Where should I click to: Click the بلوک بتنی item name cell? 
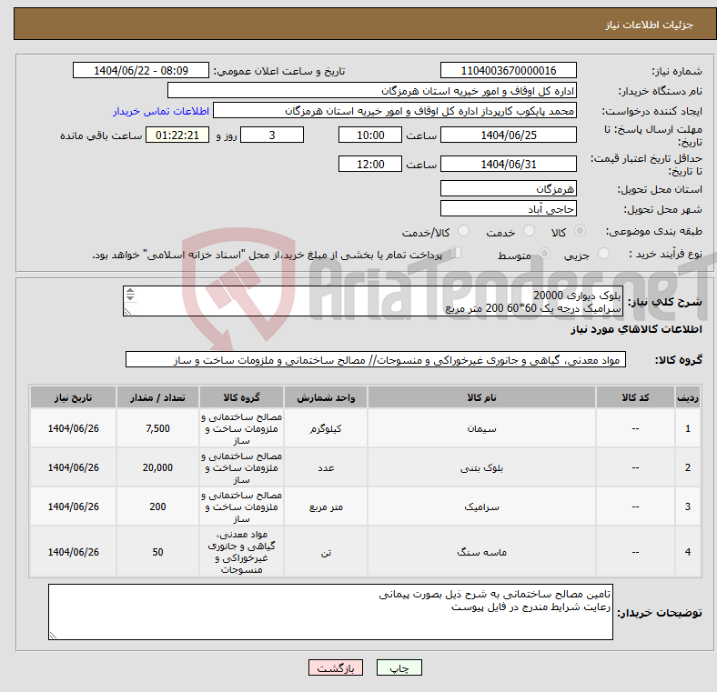click(x=481, y=467)
